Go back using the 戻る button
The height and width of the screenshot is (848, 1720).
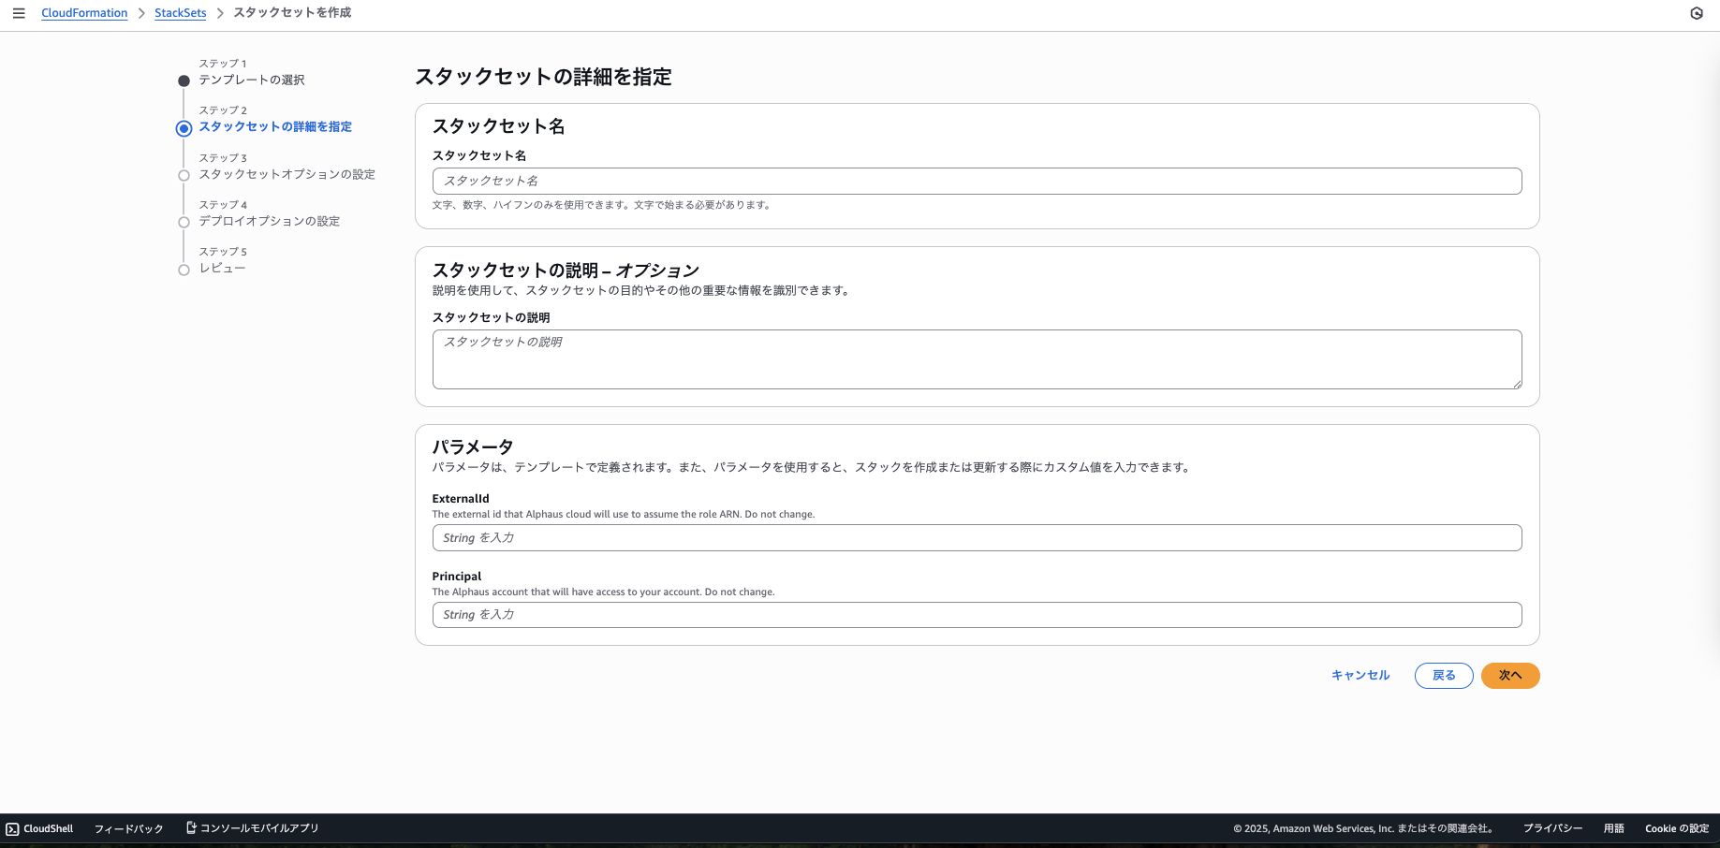pos(1443,675)
